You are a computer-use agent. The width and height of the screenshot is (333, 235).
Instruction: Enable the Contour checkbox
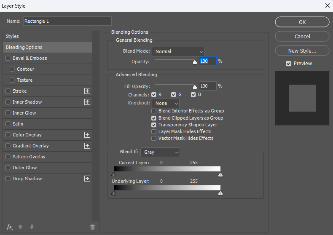12,69
